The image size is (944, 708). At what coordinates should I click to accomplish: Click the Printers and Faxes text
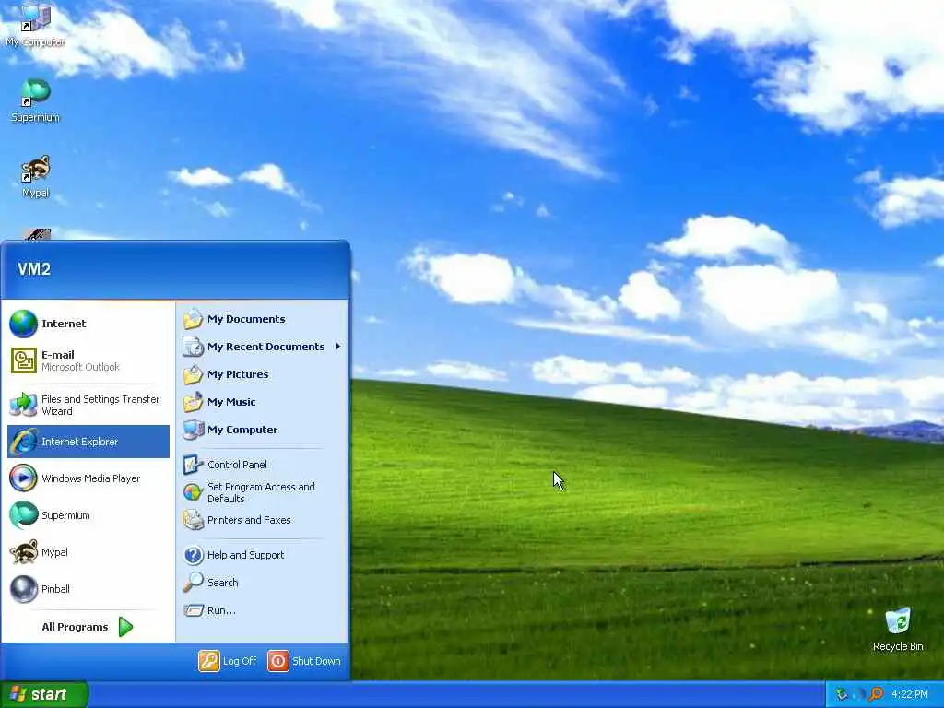click(249, 520)
